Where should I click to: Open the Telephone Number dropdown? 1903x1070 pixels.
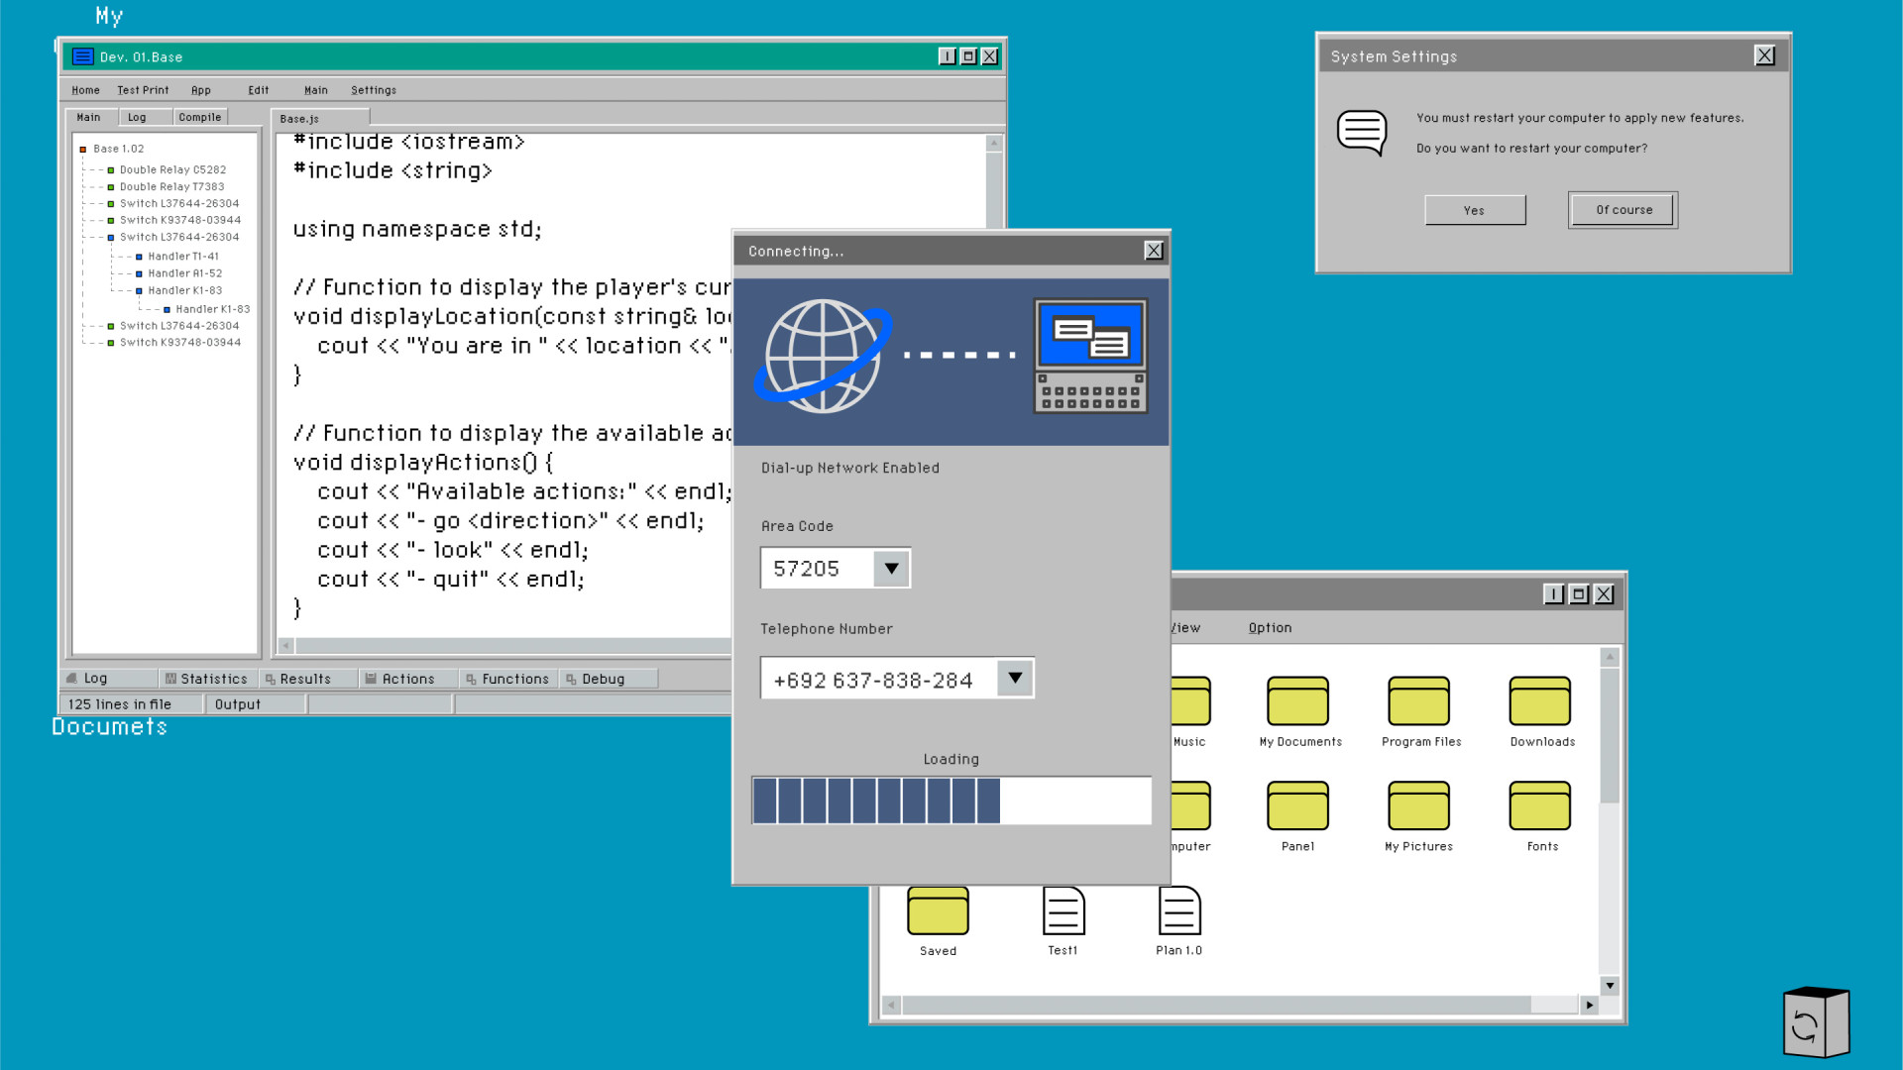1015,679
